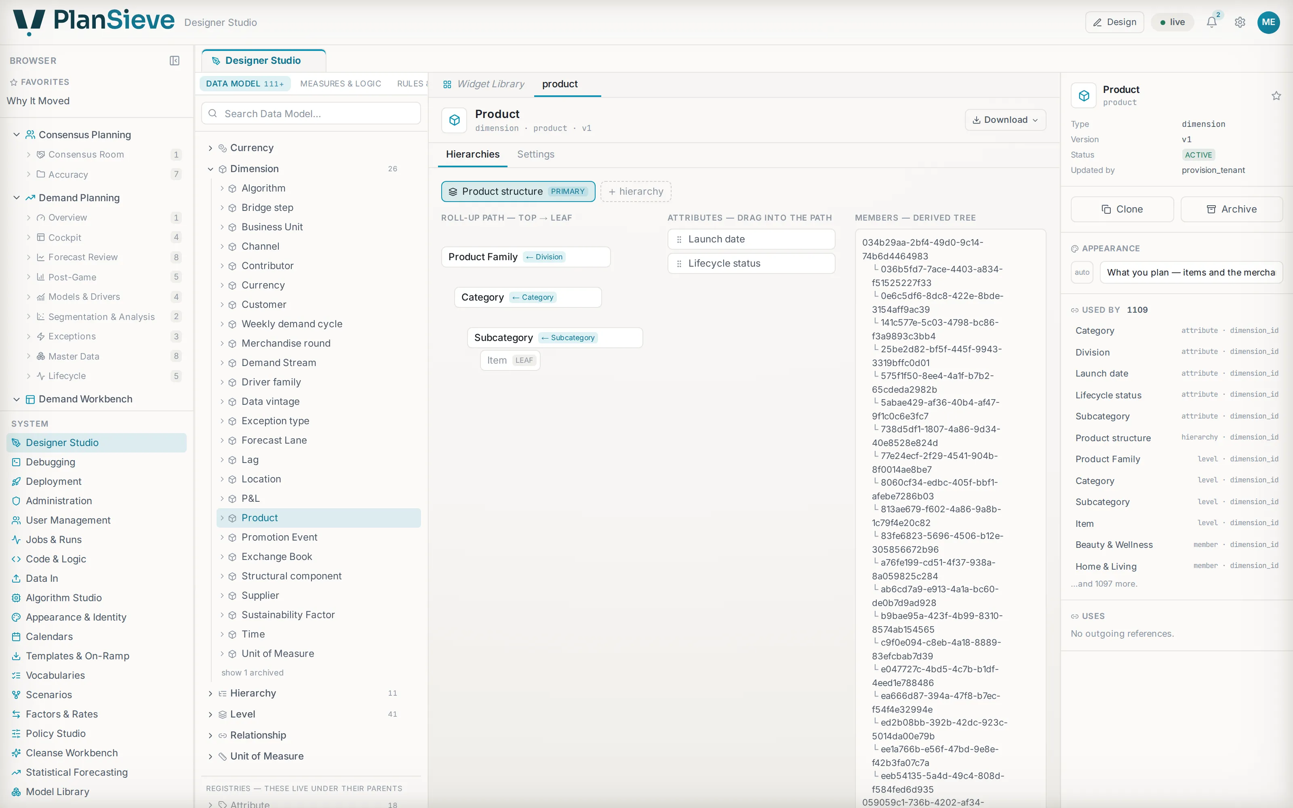Expand the Level tree node

(210, 715)
